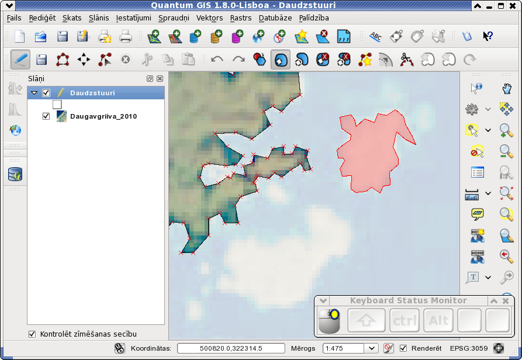Open new print composer icon
Screen dimensions: 522x360
(x=105, y=36)
